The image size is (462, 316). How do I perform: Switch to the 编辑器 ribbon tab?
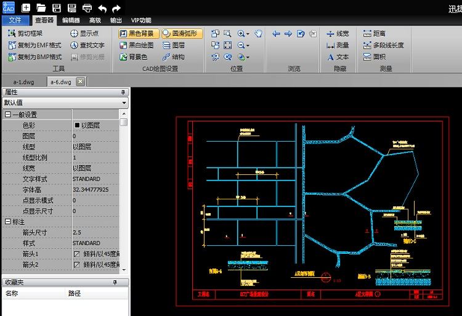point(71,20)
